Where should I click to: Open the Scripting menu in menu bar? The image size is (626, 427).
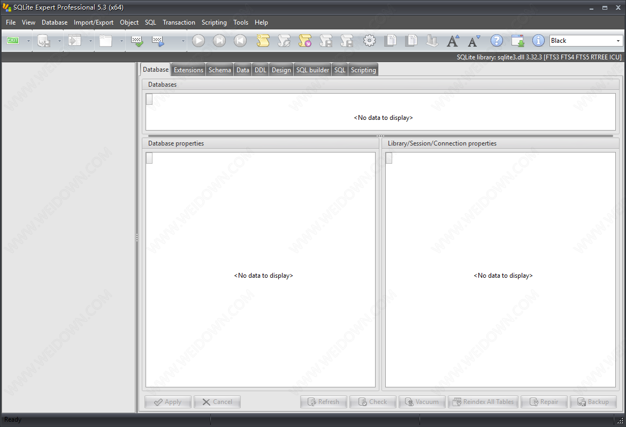[x=214, y=22]
